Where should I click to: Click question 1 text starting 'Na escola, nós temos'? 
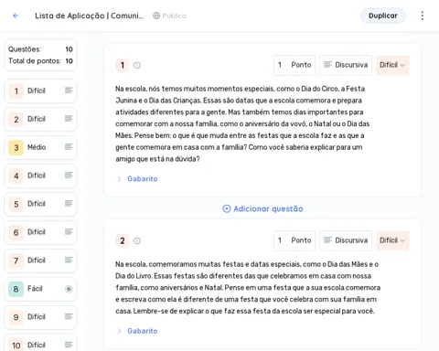242,123
